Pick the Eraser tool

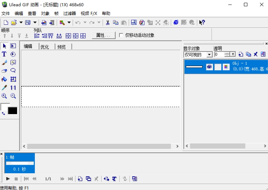[x=4, y=71]
